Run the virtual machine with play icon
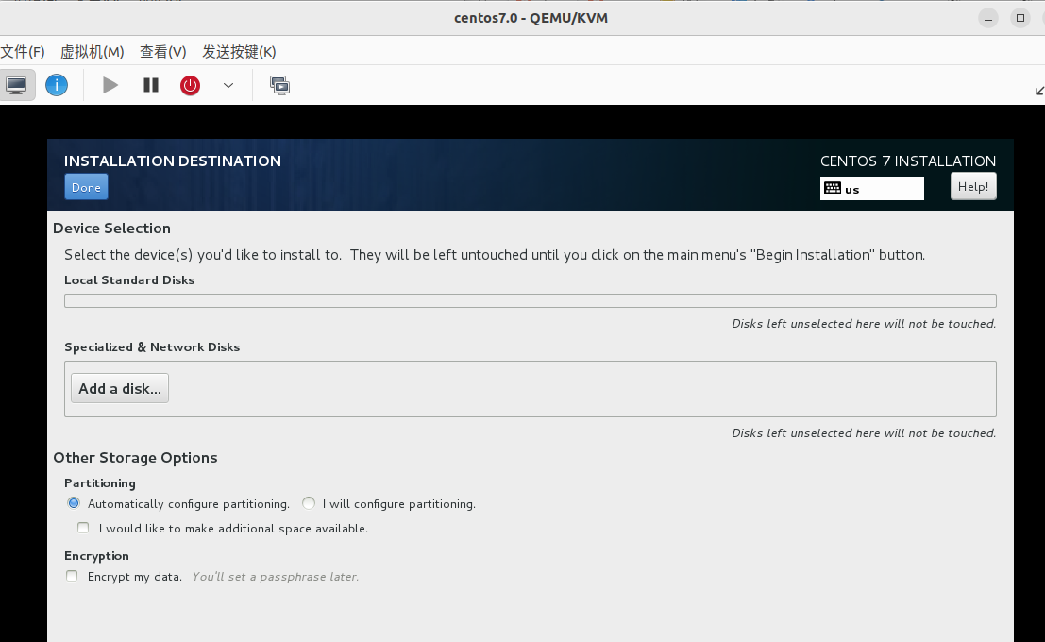Viewport: 1045px width, 642px height. (110, 85)
